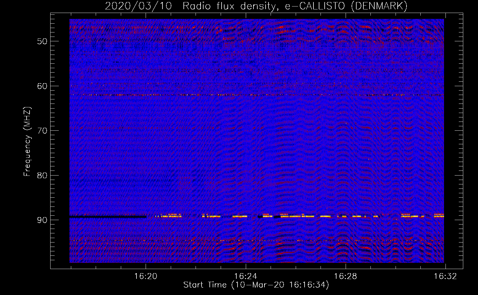Click the 60 frequency tick label
478x295 pixels.
point(42,86)
